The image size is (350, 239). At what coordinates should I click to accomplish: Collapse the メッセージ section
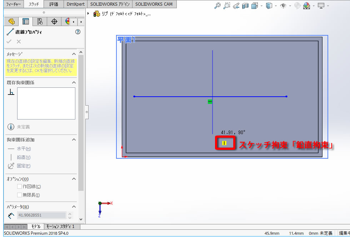coord(74,54)
